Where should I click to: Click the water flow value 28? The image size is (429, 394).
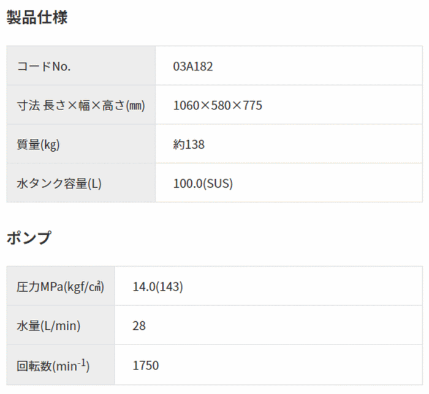tap(139, 325)
